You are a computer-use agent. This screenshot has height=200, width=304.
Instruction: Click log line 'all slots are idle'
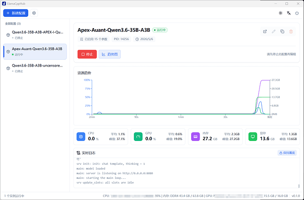coord(105,182)
